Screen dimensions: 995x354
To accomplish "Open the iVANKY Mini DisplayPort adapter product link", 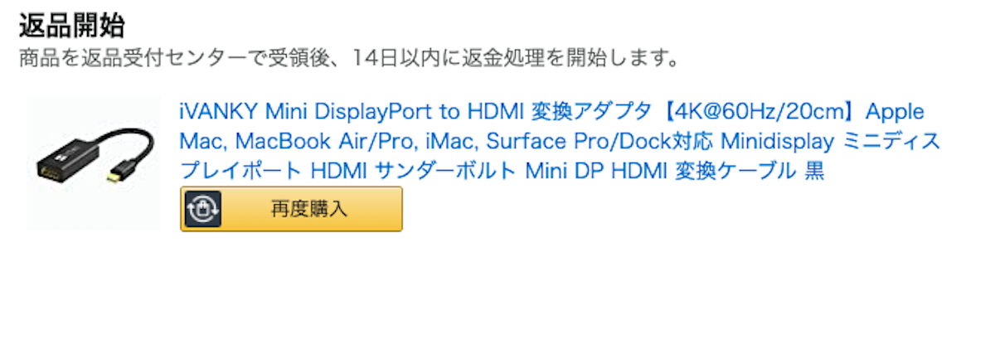I will (560, 141).
